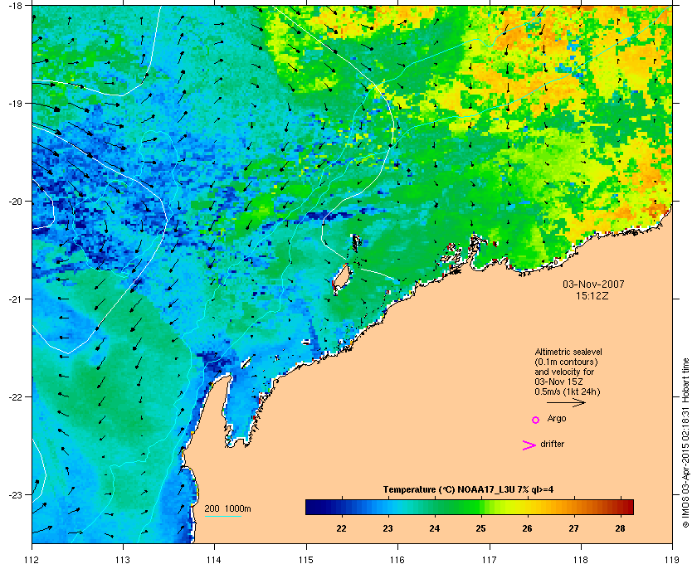The height and width of the screenshot is (564, 697).
Task: Click the 'Argo' legend label
Action: tap(557, 419)
